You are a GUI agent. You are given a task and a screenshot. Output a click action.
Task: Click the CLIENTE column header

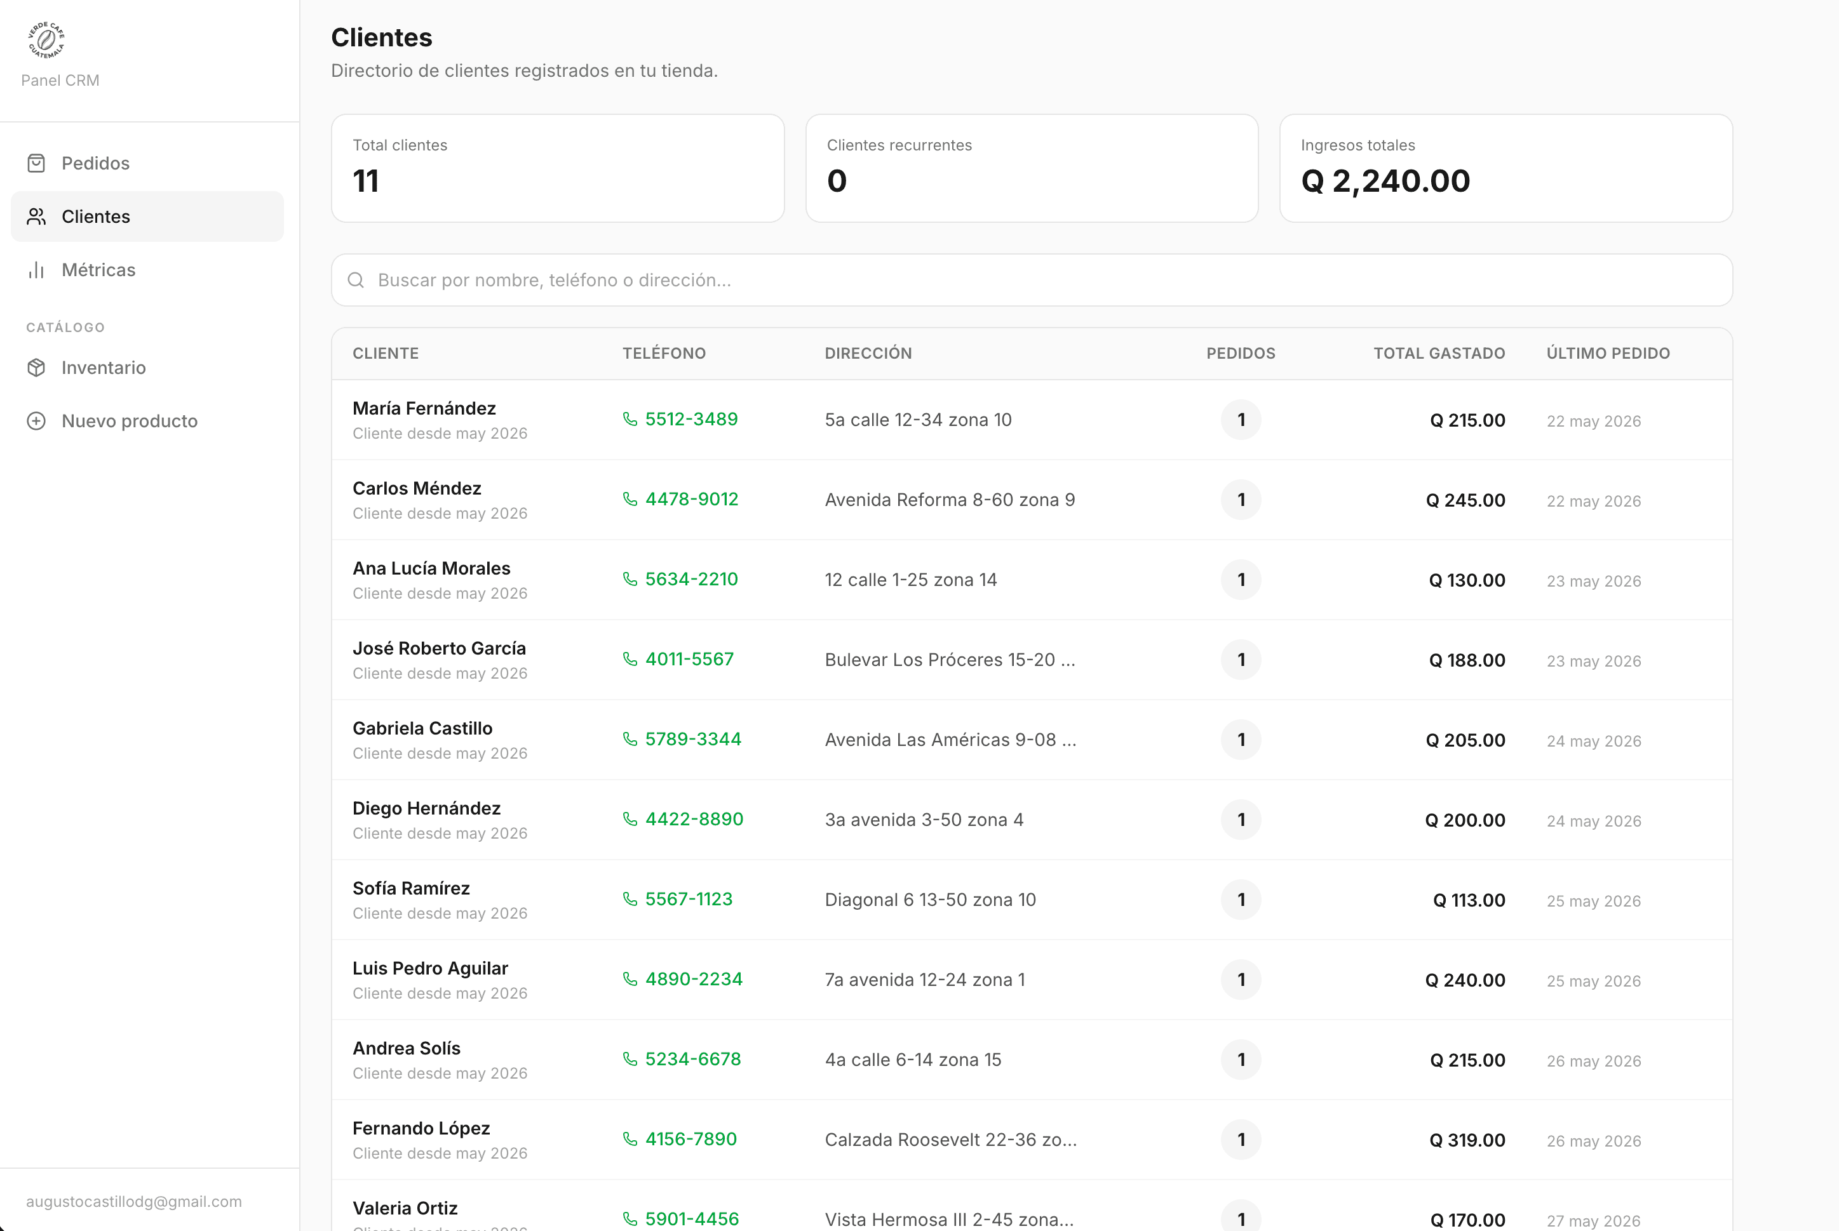tap(386, 353)
